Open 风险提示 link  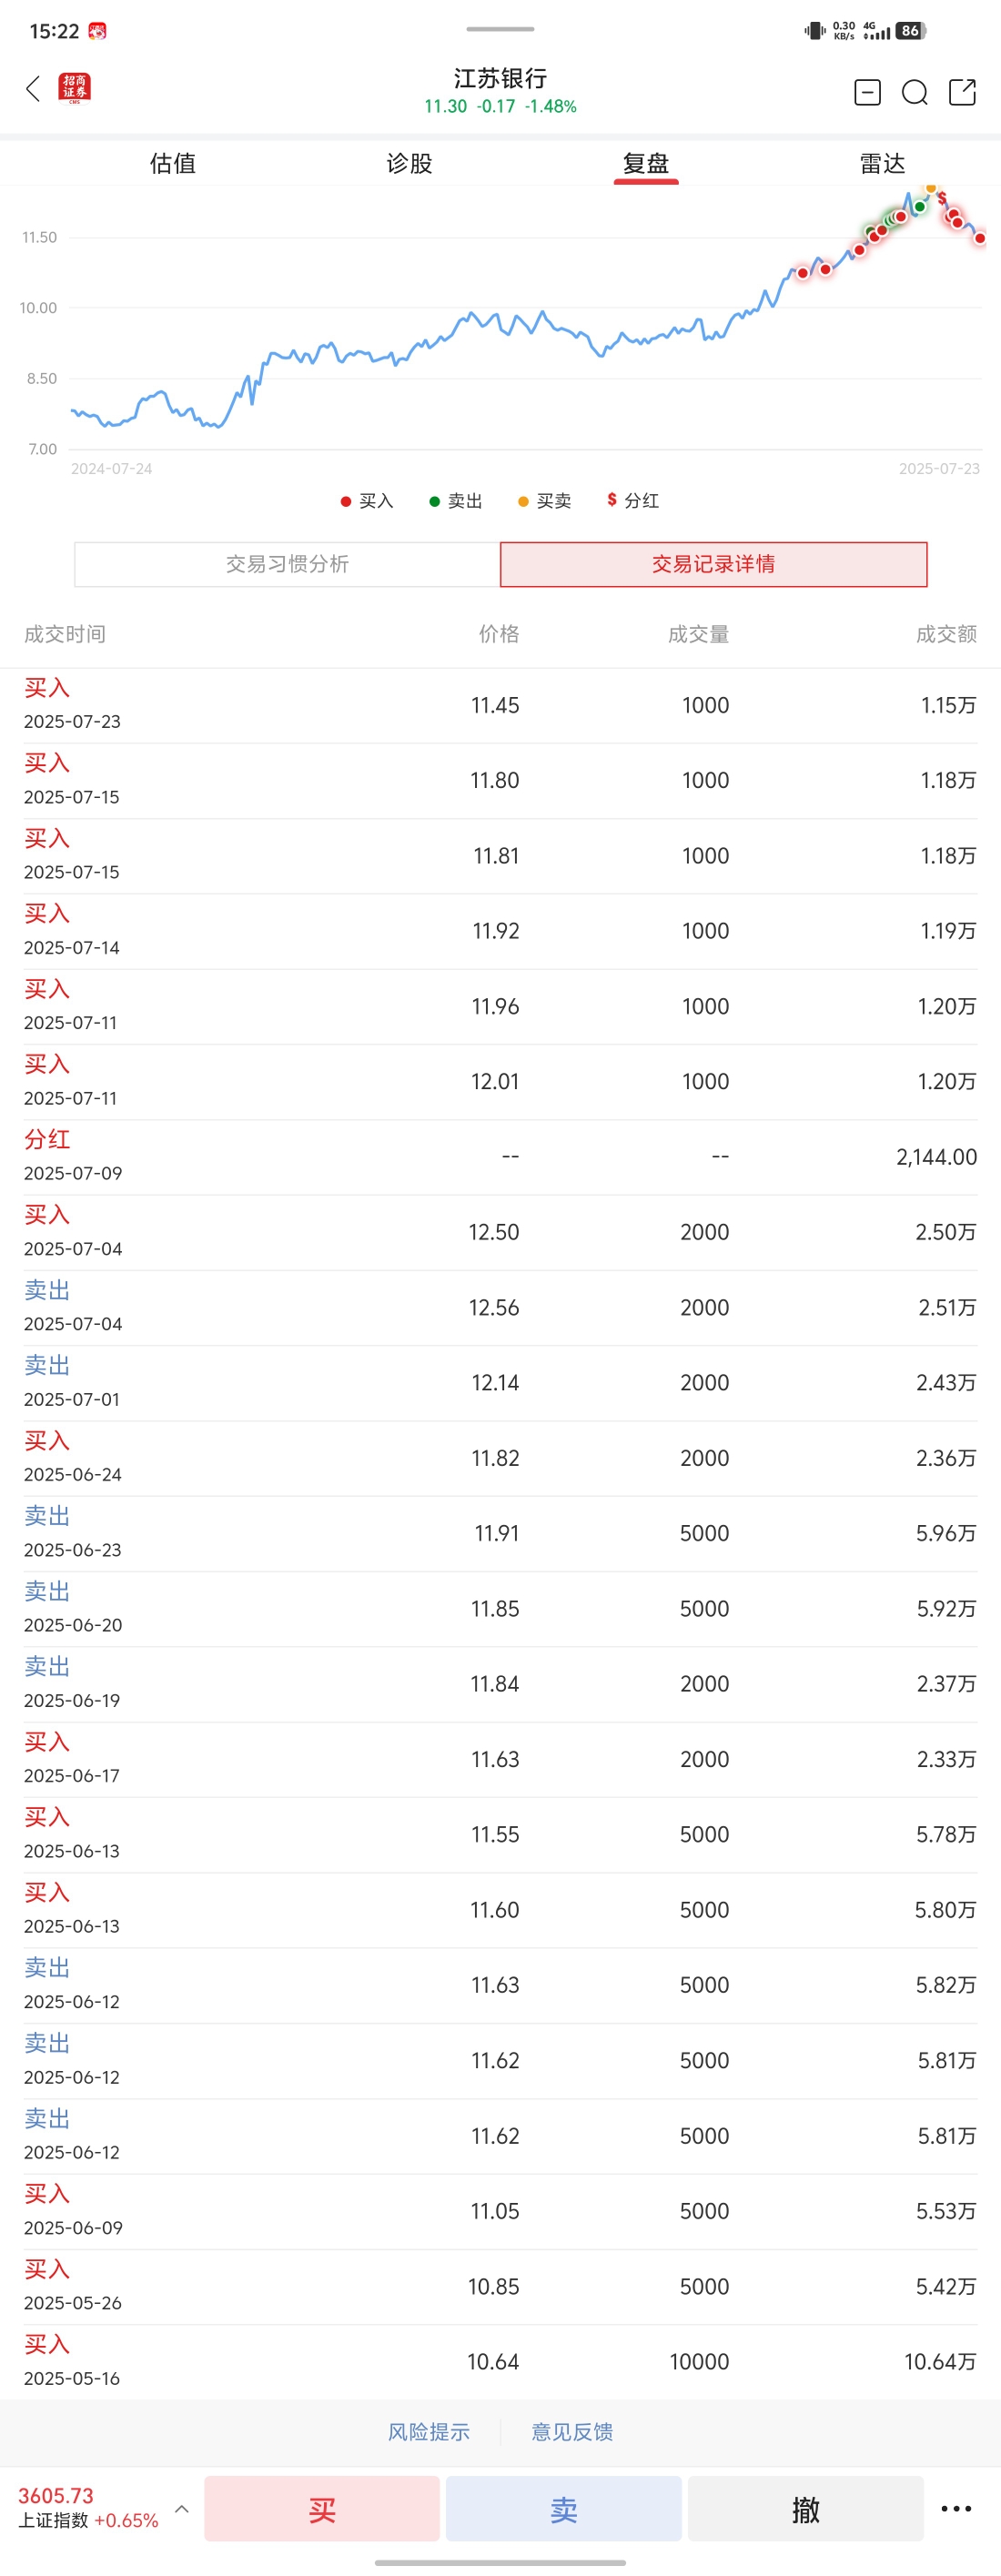click(429, 2431)
